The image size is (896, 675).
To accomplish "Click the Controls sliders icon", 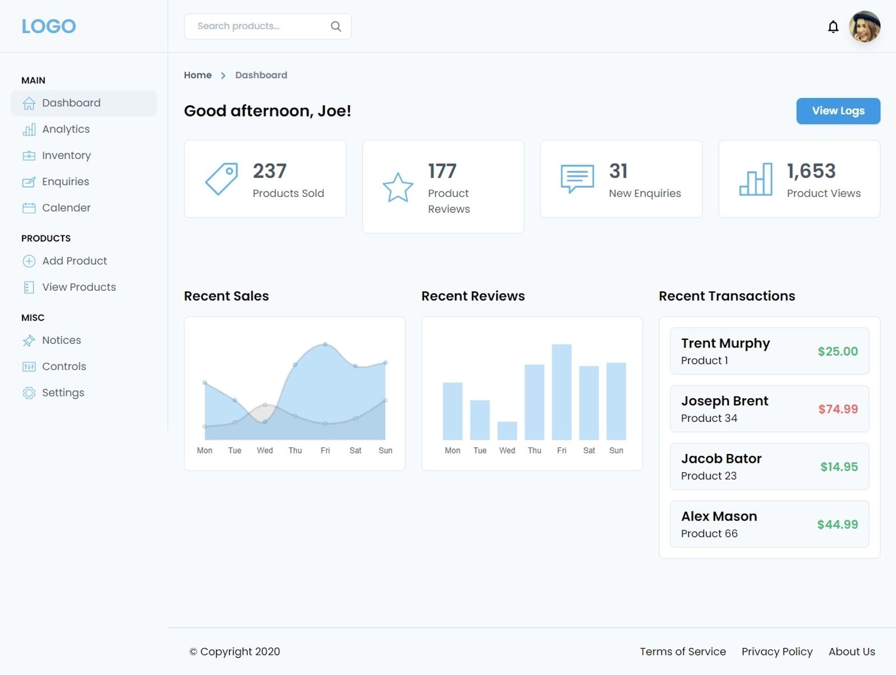I will click(x=29, y=367).
